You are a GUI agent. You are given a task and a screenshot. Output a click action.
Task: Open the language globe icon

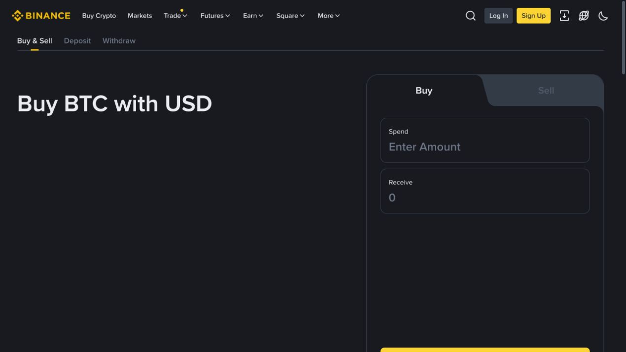coord(584,16)
